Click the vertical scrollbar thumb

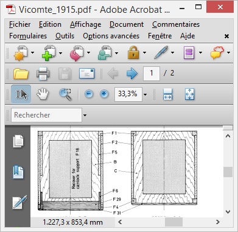pyautogui.click(x=228, y=172)
